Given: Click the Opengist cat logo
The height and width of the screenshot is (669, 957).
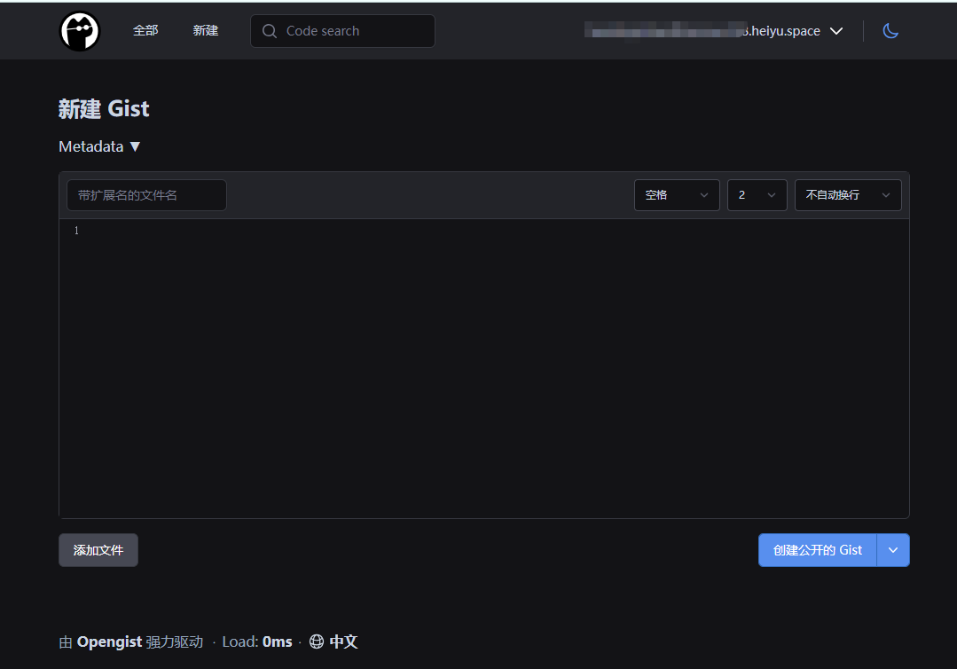Looking at the screenshot, I should point(79,31).
